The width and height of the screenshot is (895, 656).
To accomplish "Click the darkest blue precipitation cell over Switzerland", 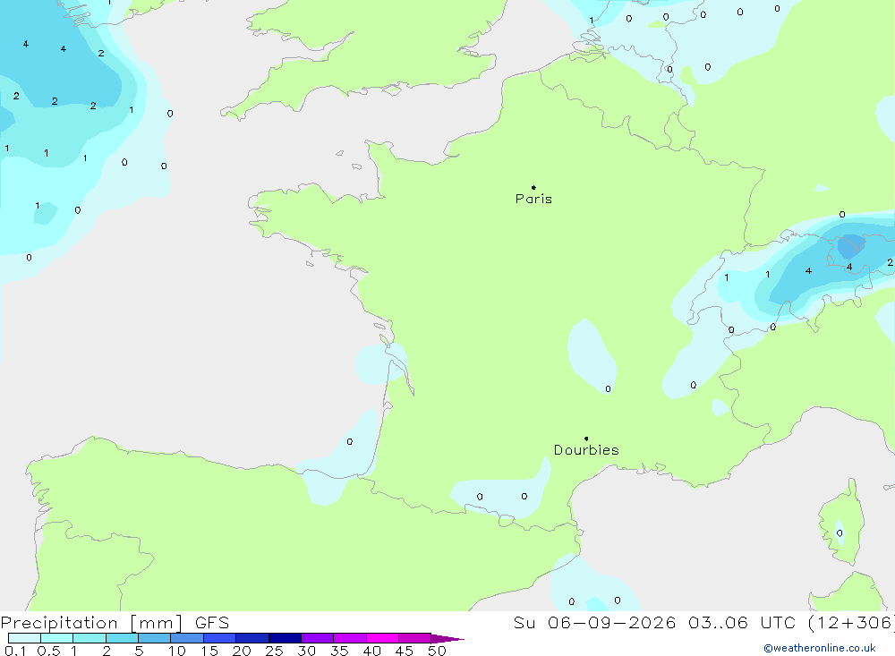I will pyautogui.click(x=851, y=246).
